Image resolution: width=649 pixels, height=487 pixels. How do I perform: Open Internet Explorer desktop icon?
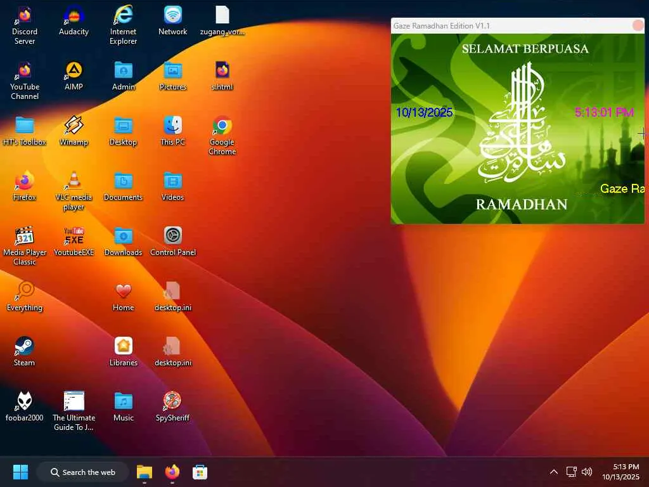pyautogui.click(x=124, y=25)
